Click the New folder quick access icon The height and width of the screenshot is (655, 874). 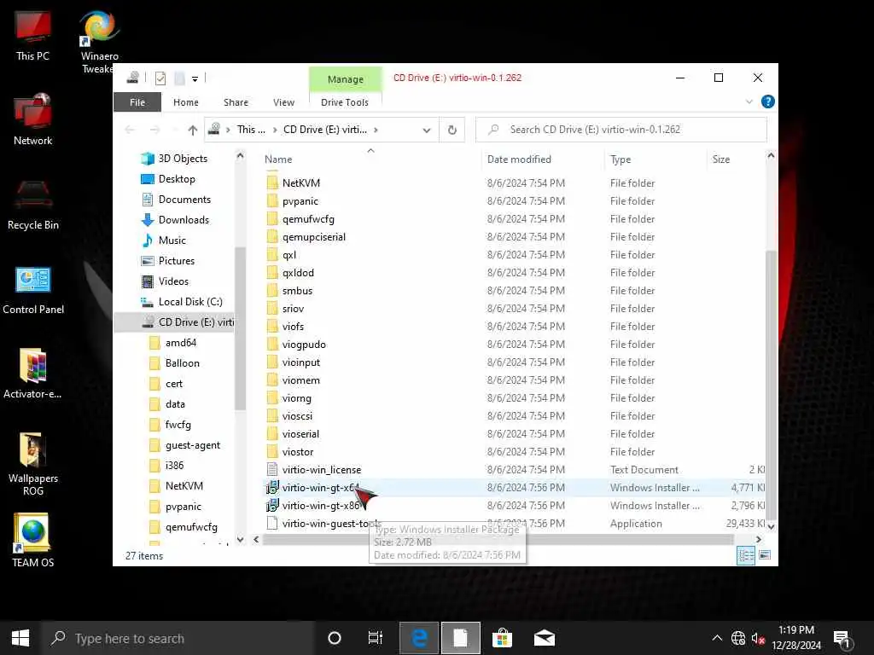pyautogui.click(x=179, y=78)
